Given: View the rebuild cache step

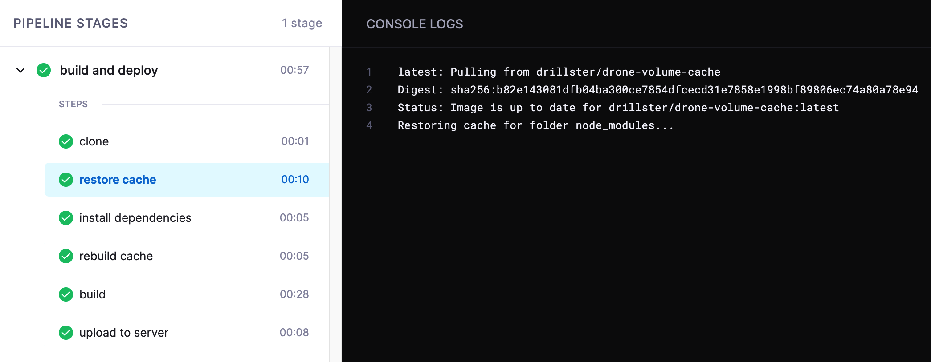Looking at the screenshot, I should [x=116, y=256].
